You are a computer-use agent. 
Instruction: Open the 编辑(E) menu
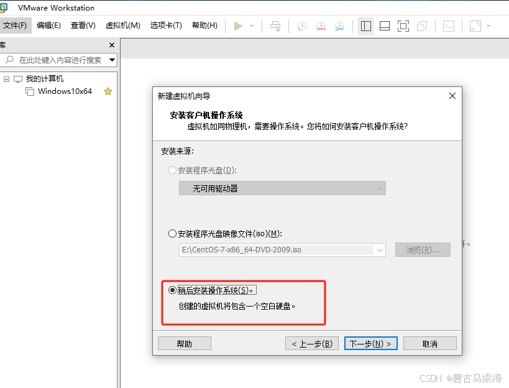(x=48, y=25)
